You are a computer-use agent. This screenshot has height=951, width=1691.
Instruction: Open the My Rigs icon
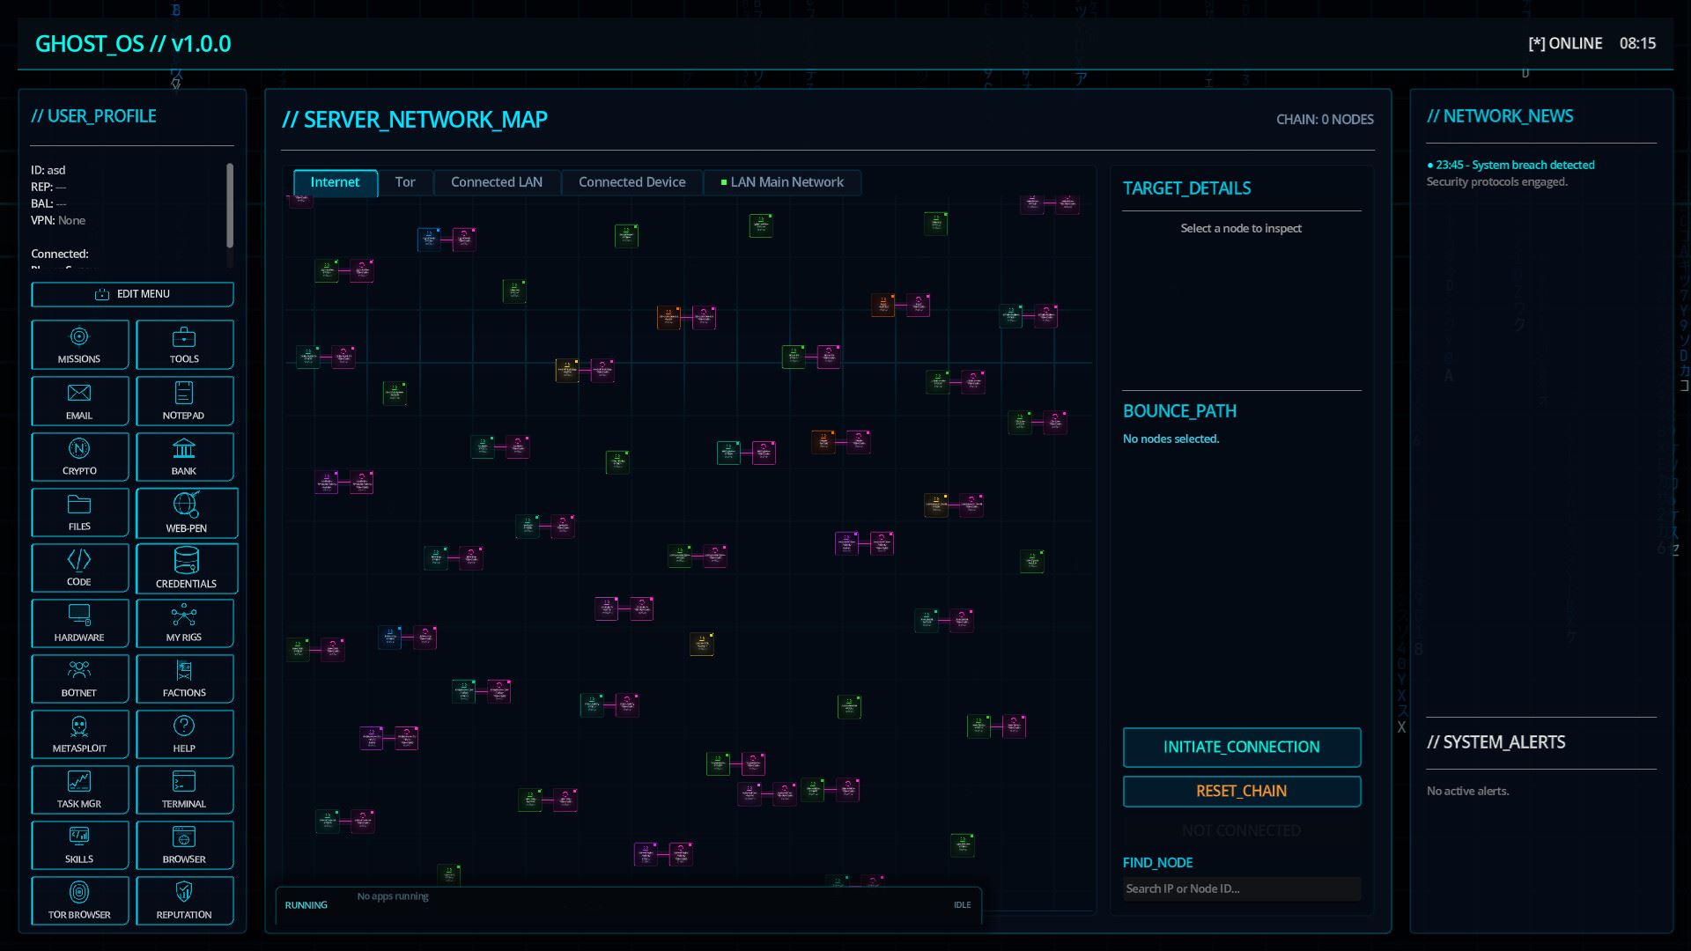[184, 623]
